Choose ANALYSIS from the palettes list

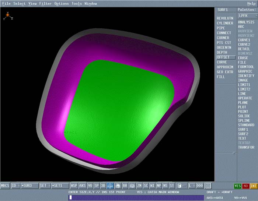(246, 22)
